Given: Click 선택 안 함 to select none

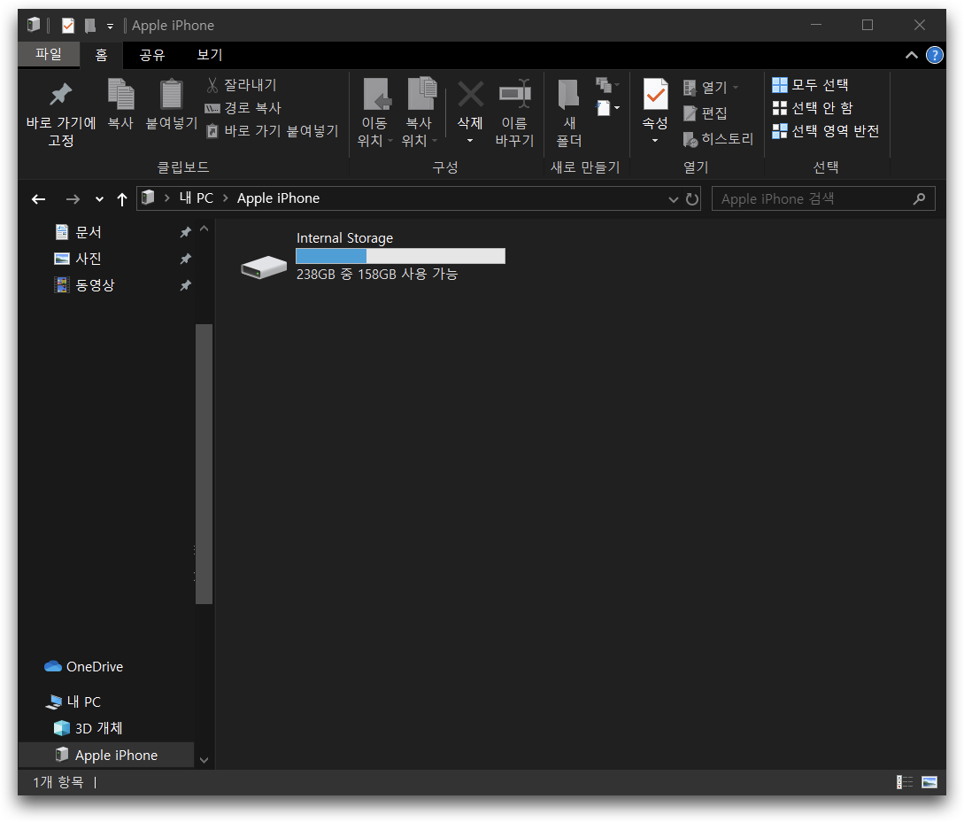Looking at the screenshot, I should pos(813,108).
